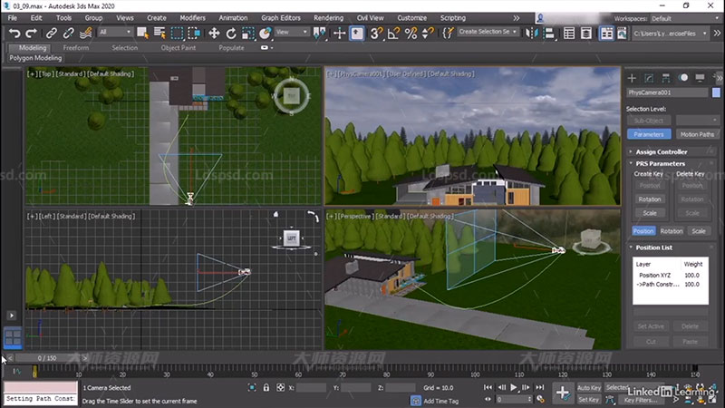The image size is (725, 408).
Task: Play the animation
Action: point(514,387)
